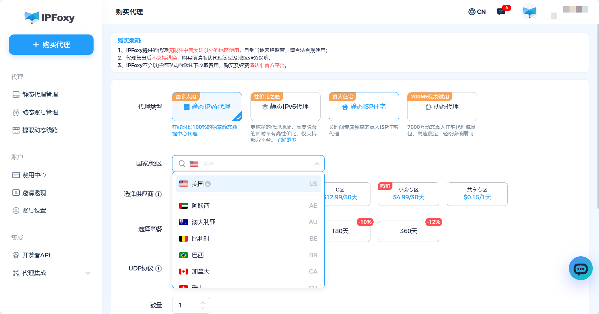
Task: Choose 美国 from the country list
Action: [248, 184]
